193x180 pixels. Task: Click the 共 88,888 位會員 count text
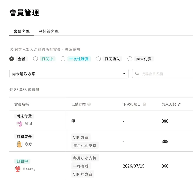pyautogui.click(x=24, y=89)
